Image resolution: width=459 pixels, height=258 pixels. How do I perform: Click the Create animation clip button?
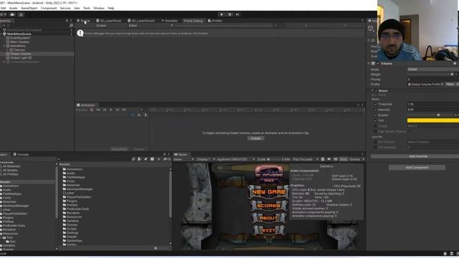(x=255, y=138)
